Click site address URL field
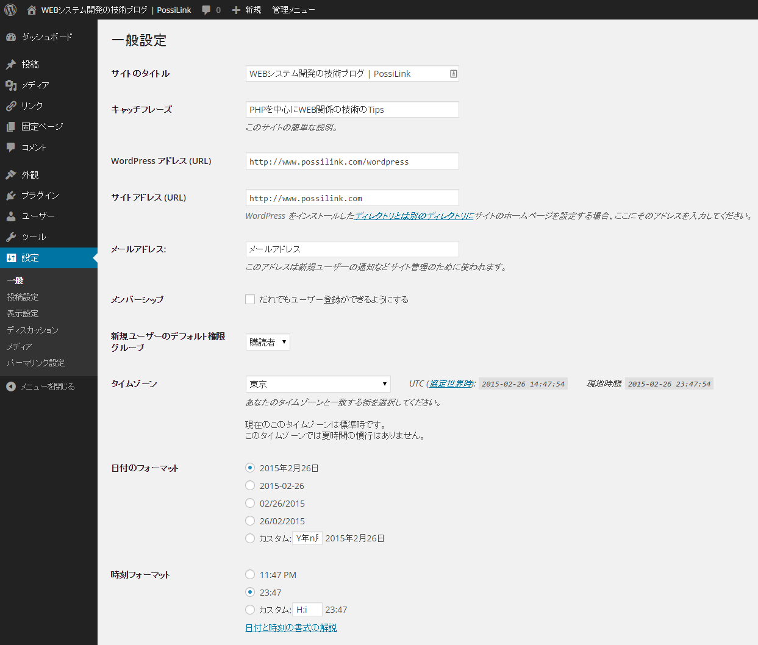This screenshot has height=645, width=758. coord(352,198)
